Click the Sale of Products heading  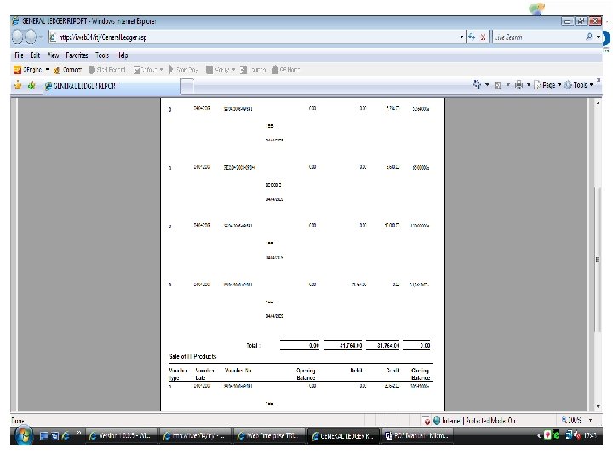click(192, 356)
